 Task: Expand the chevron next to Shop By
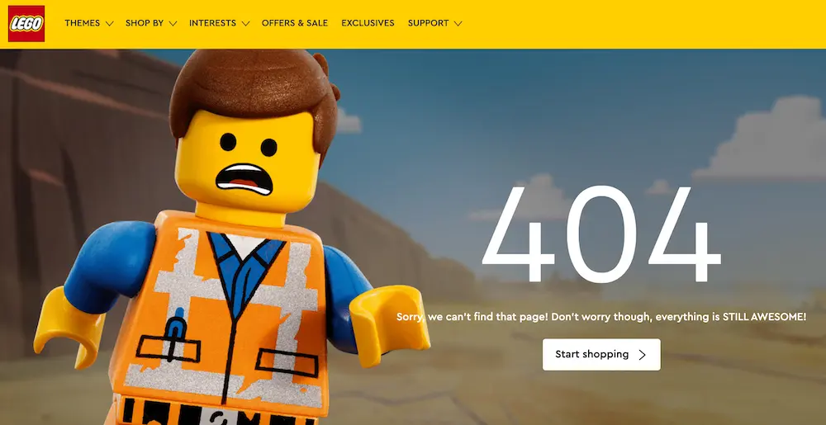[x=173, y=24]
